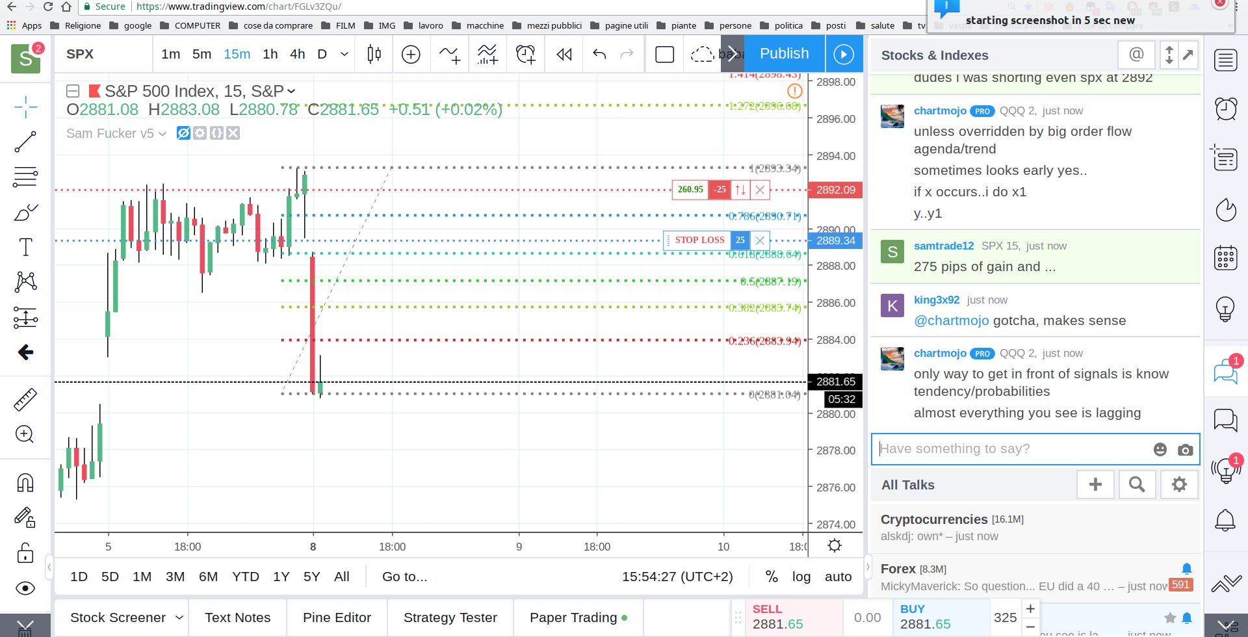Set the date range to YTD
The height and width of the screenshot is (637, 1248).
pyautogui.click(x=246, y=577)
